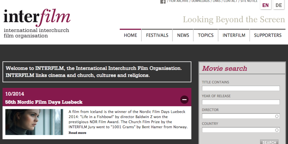Open the TOPICS menu
The width and height of the screenshot is (288, 144).
coord(206,35)
